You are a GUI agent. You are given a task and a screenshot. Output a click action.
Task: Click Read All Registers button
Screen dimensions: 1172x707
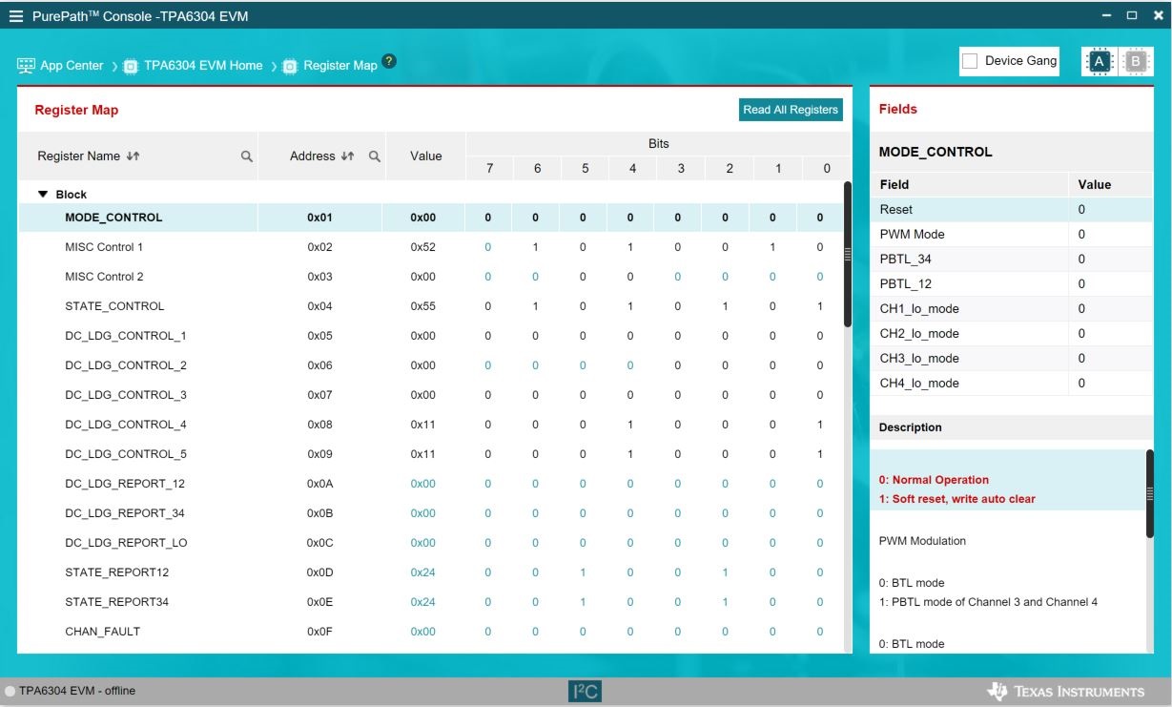791,110
